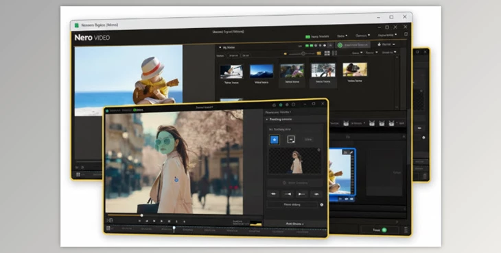Open the last sort dropdown above the media grid
Screen dimensions: 501x253
389,52
